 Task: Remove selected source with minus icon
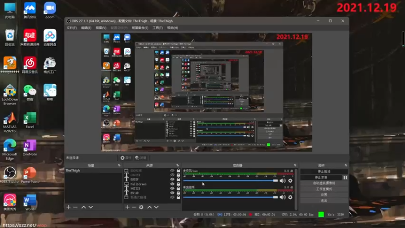134,207
